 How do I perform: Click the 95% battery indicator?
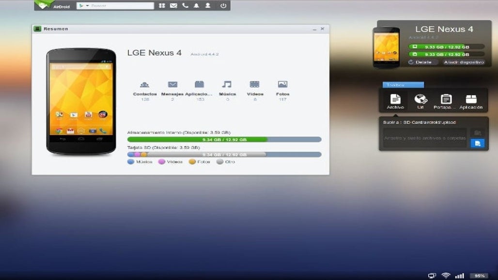pyautogui.click(x=480, y=276)
